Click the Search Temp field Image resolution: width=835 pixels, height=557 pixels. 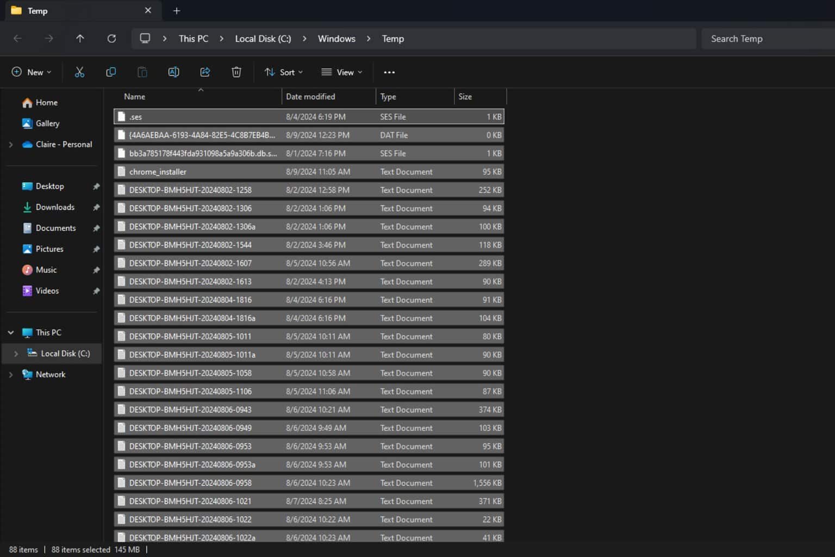(768, 39)
